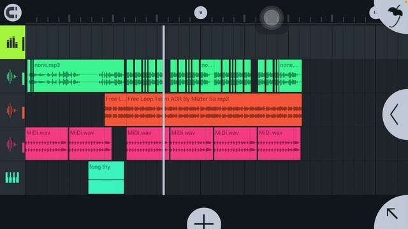Tap green track level meter bar
Image resolution: width=408 pixels, height=229 pixels.
23,79
